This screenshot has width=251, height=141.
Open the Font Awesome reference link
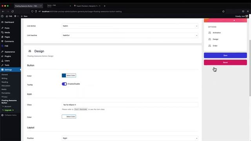(x=81, y=109)
